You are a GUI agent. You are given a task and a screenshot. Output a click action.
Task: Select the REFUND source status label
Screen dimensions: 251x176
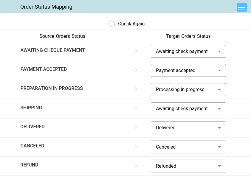point(29,165)
